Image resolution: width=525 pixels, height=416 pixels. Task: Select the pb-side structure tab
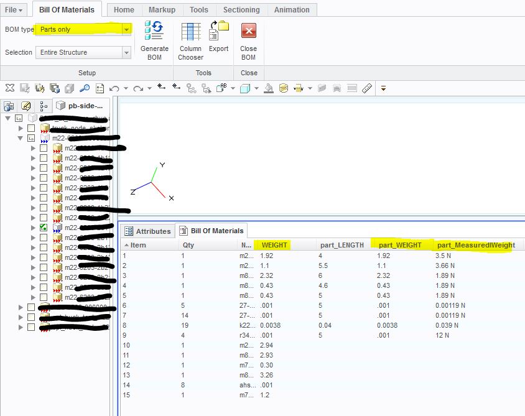tap(80, 106)
